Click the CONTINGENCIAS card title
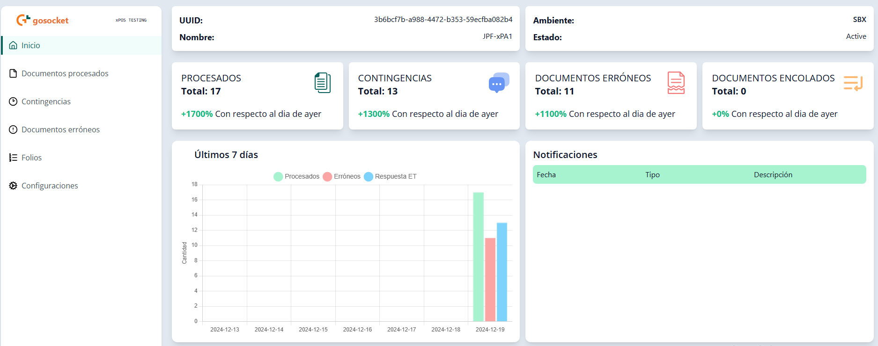The width and height of the screenshot is (878, 346). (395, 78)
